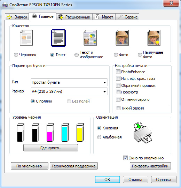
Task: Enable the PhotoEnhance checkbox
Action: (118, 72)
